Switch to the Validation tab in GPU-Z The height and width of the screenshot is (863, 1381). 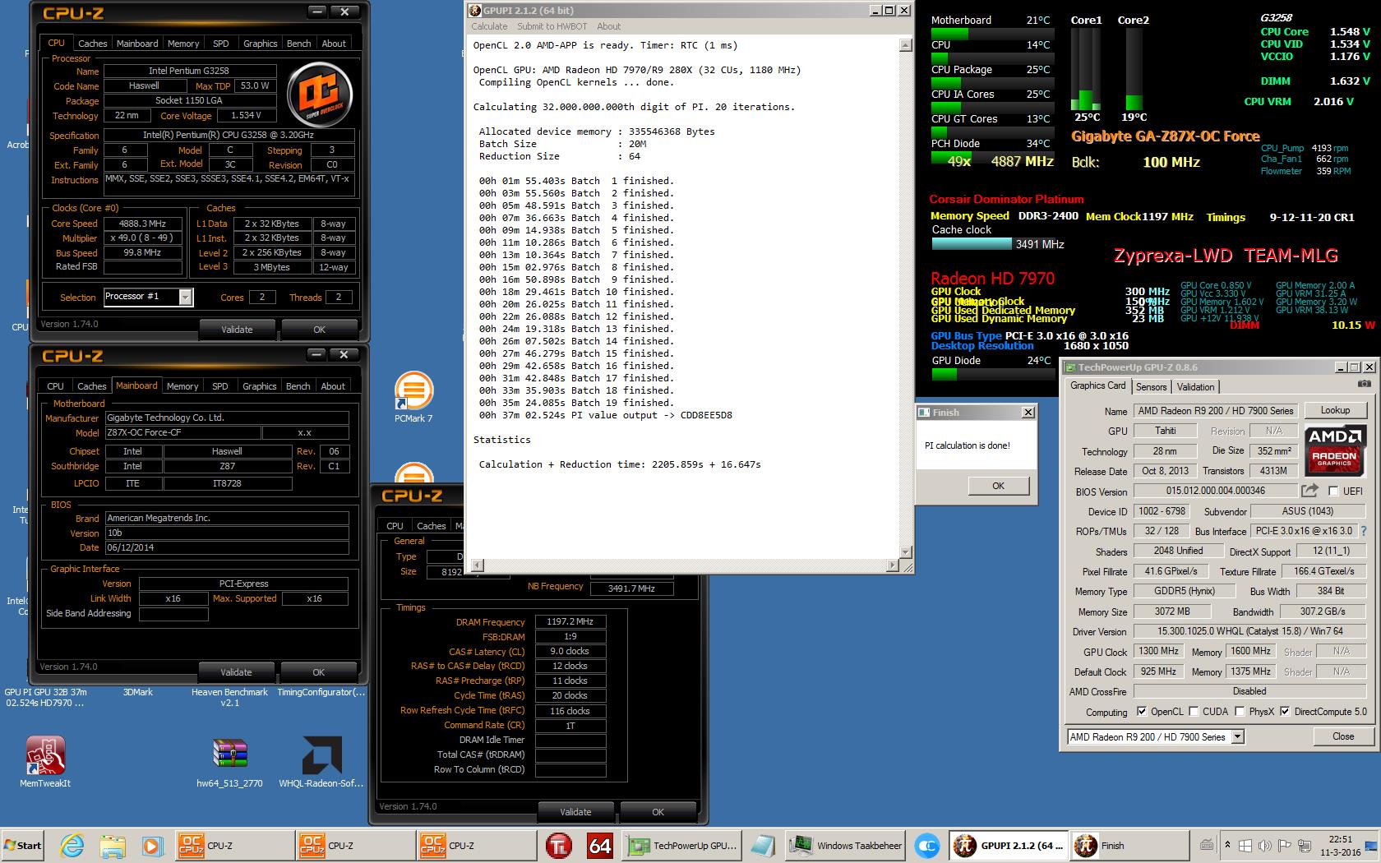[1195, 387]
